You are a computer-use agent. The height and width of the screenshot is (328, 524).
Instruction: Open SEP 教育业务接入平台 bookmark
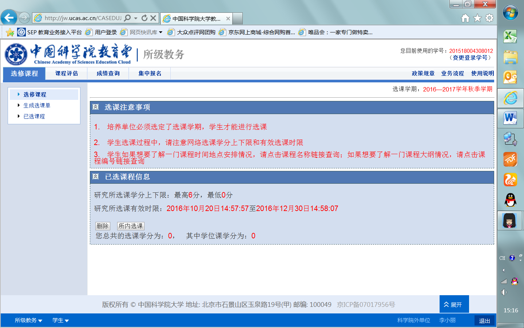click(x=50, y=32)
